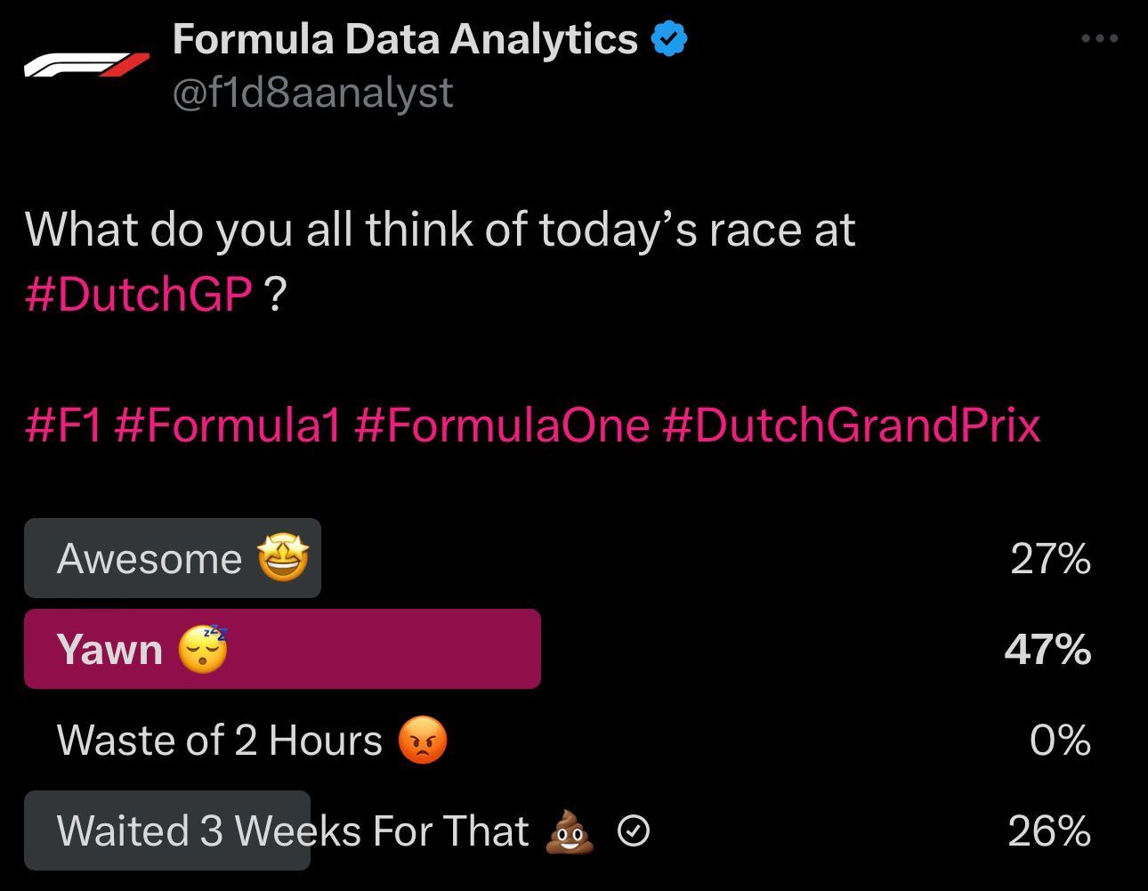
Task: Open the three-dots more options menu
Action: (x=1099, y=38)
